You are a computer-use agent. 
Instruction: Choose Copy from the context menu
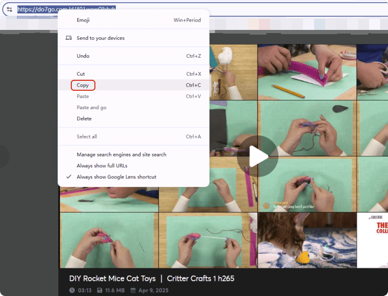point(83,85)
